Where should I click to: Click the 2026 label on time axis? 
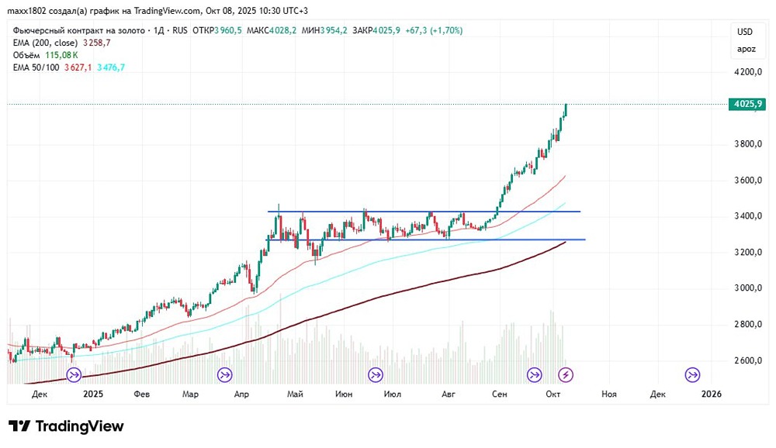click(x=712, y=394)
